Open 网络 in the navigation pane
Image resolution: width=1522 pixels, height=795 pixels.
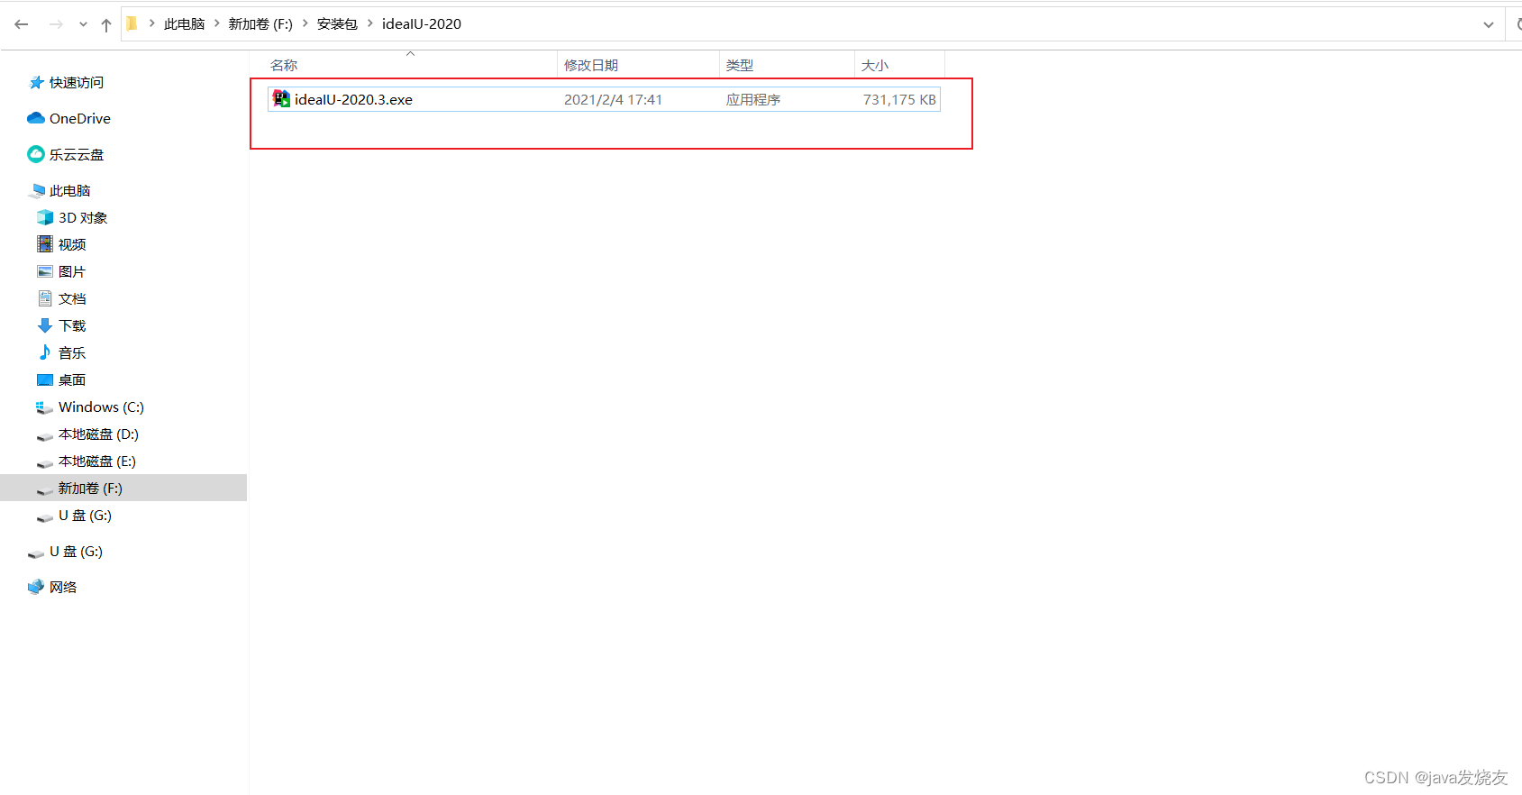pos(63,587)
